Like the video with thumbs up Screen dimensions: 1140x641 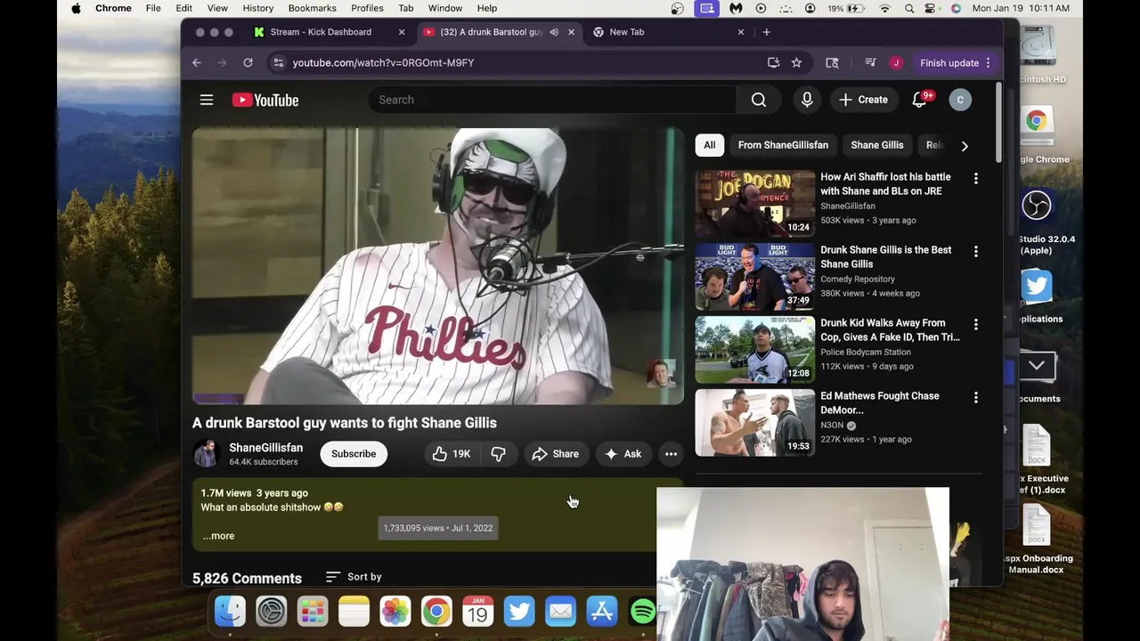[x=451, y=454]
